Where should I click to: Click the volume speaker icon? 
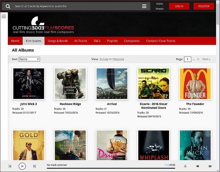tap(198, 166)
